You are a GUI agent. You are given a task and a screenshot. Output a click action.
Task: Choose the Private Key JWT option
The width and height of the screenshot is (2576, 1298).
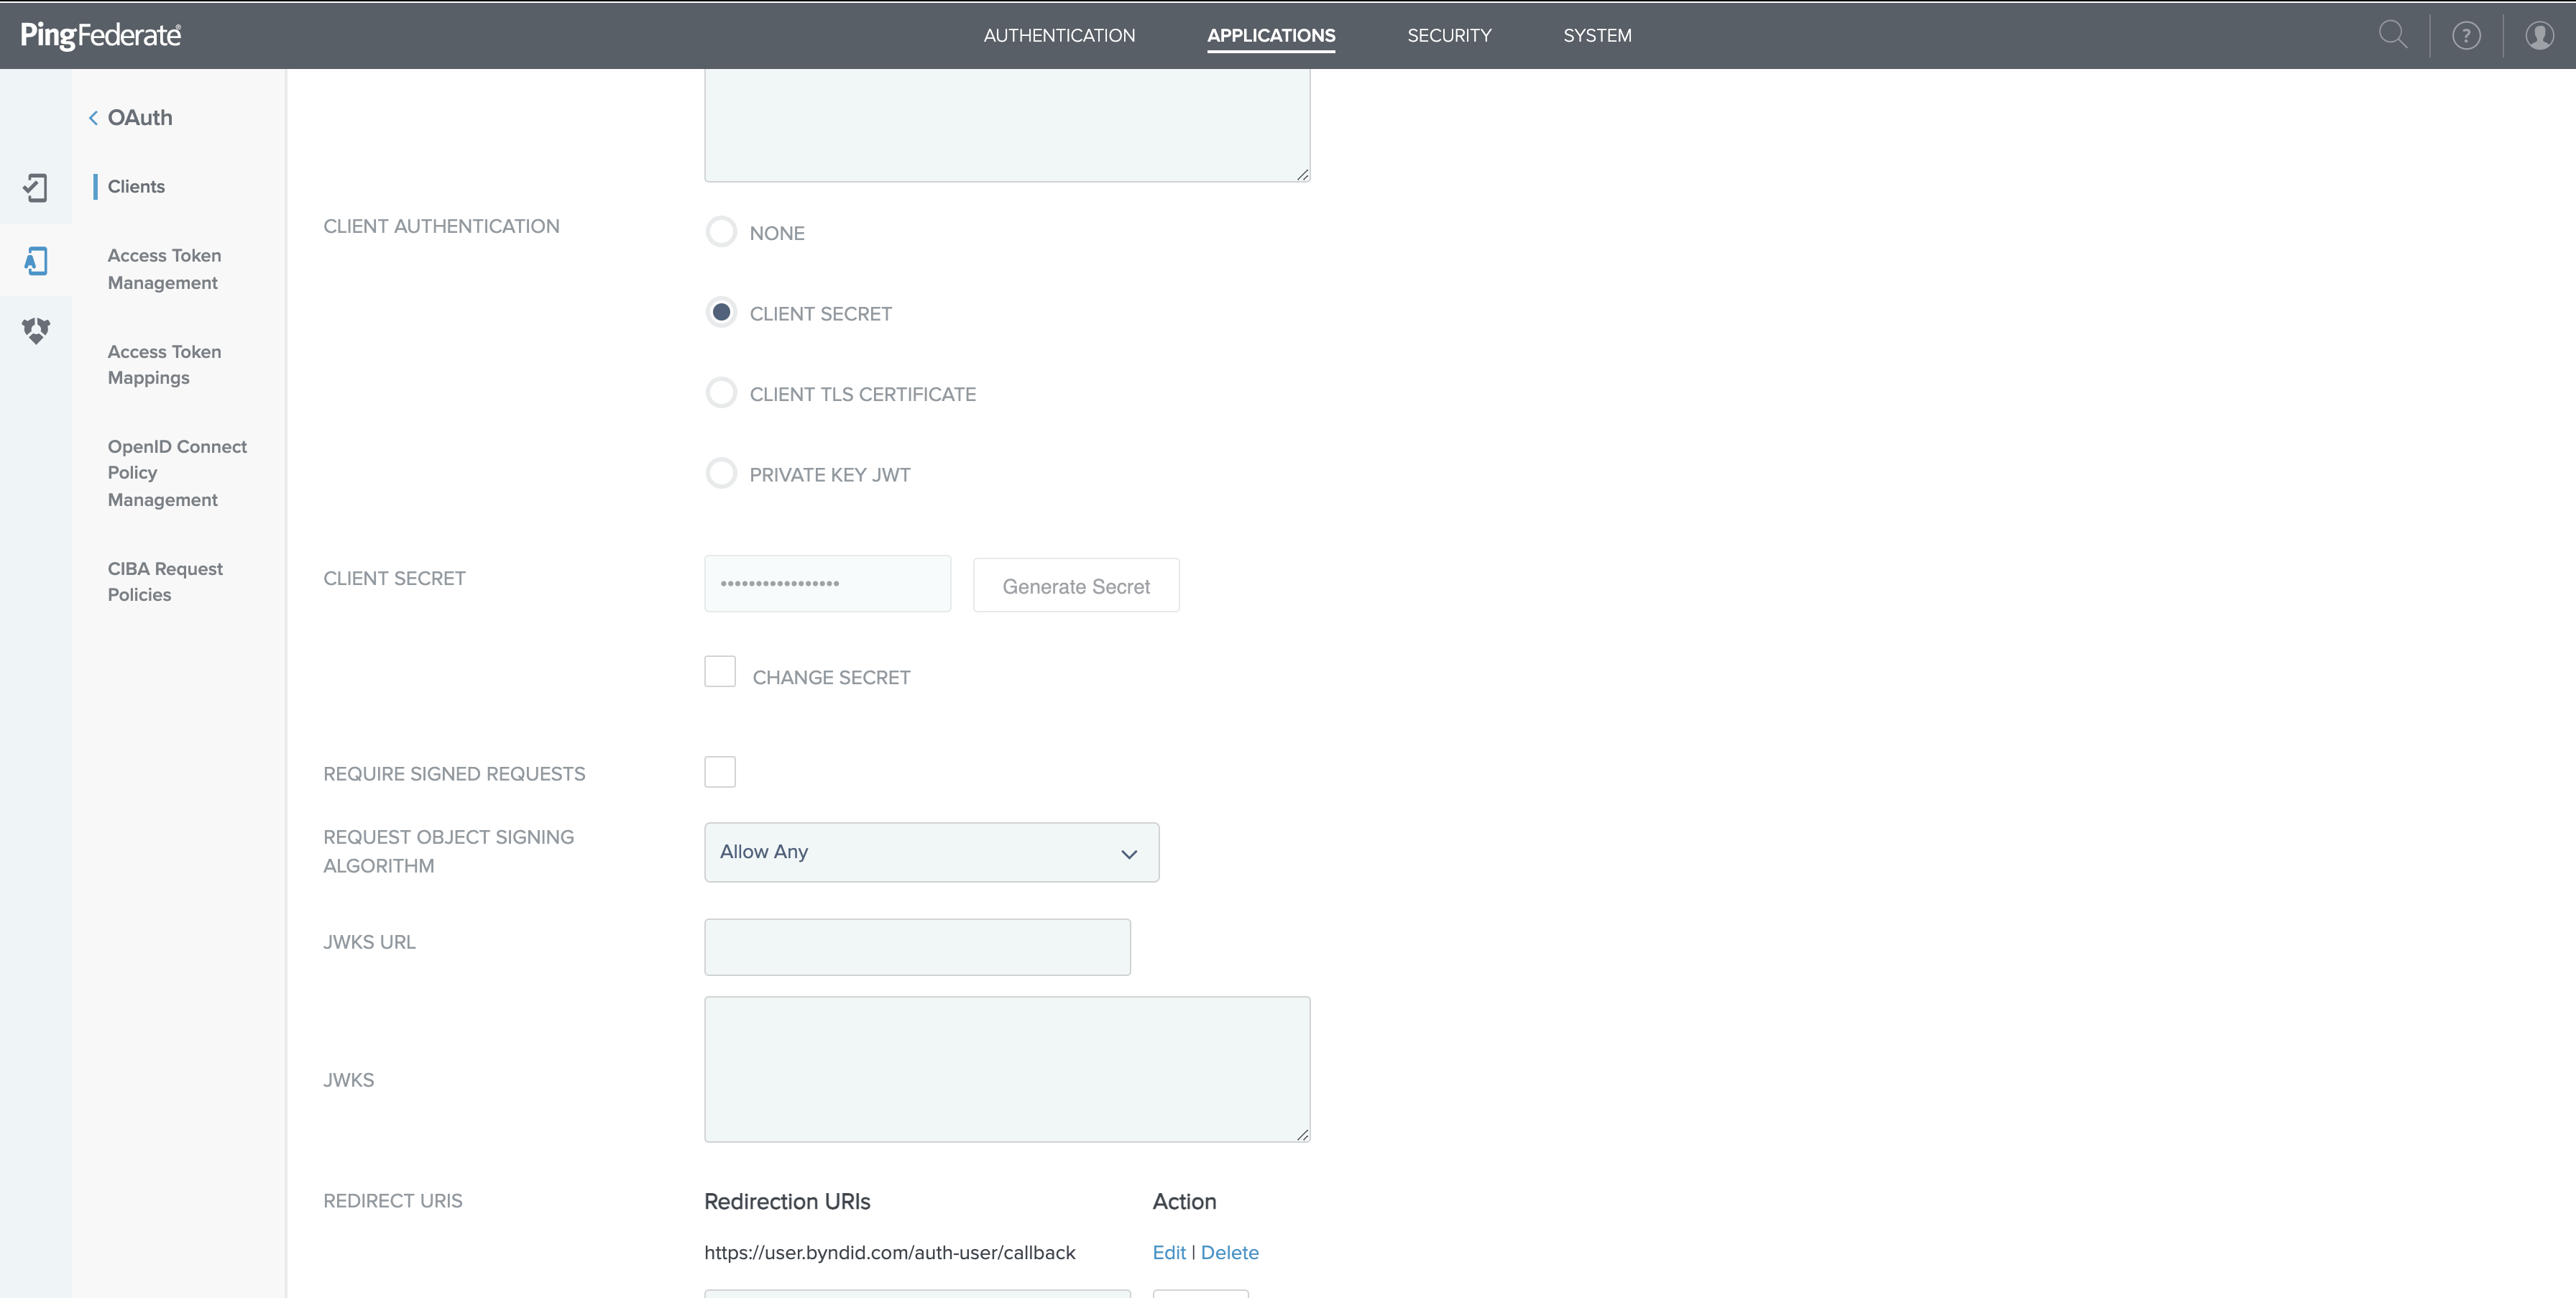(x=721, y=474)
